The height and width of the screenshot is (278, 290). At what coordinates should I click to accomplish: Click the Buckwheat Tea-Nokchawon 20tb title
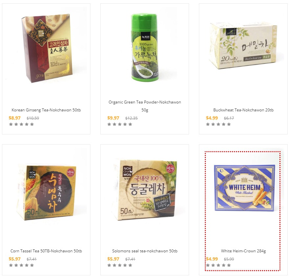click(243, 110)
